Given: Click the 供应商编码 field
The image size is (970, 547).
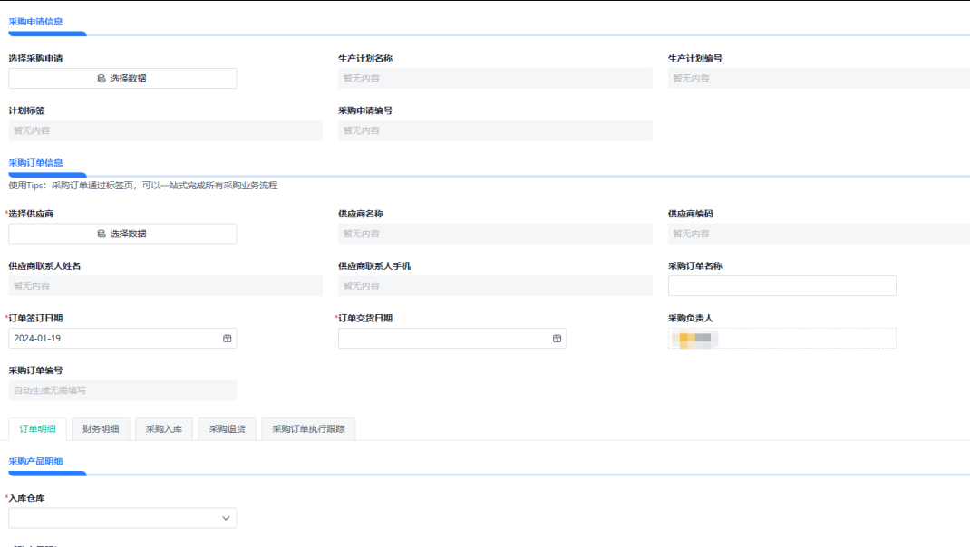Looking at the screenshot, I should coord(818,234).
